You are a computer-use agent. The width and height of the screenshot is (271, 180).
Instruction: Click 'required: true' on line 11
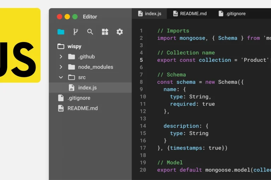point(192,104)
